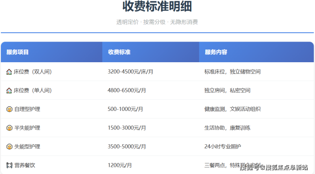Viewport: 315px width, 174px height.
Task: Select the 服务项目 column header
Action: pyautogui.click(x=17, y=52)
